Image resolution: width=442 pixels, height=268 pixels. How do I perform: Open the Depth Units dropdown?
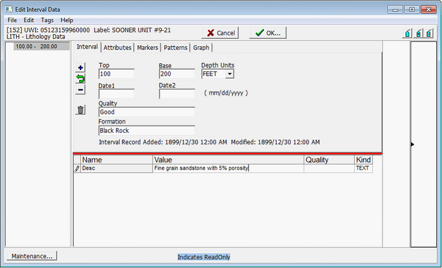(230, 74)
